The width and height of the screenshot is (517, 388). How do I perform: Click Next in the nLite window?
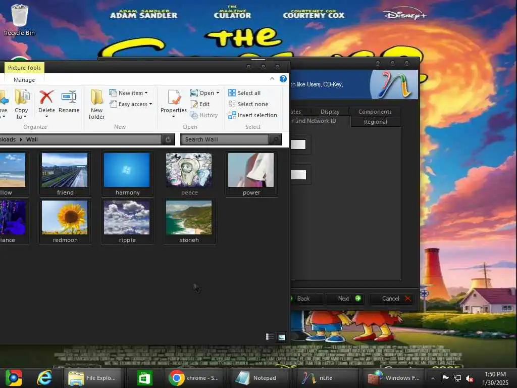[x=345, y=299]
